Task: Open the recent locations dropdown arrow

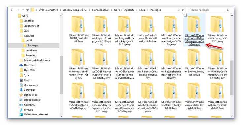Action: click(23, 10)
